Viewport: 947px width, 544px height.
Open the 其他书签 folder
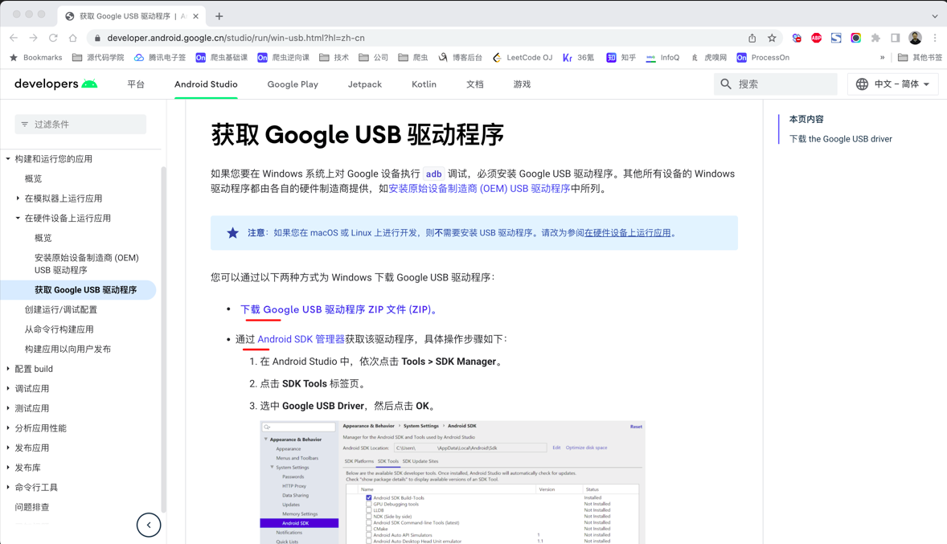point(920,57)
